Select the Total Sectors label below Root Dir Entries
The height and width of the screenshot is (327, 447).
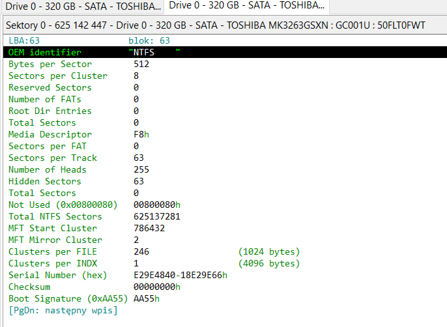click(42, 122)
